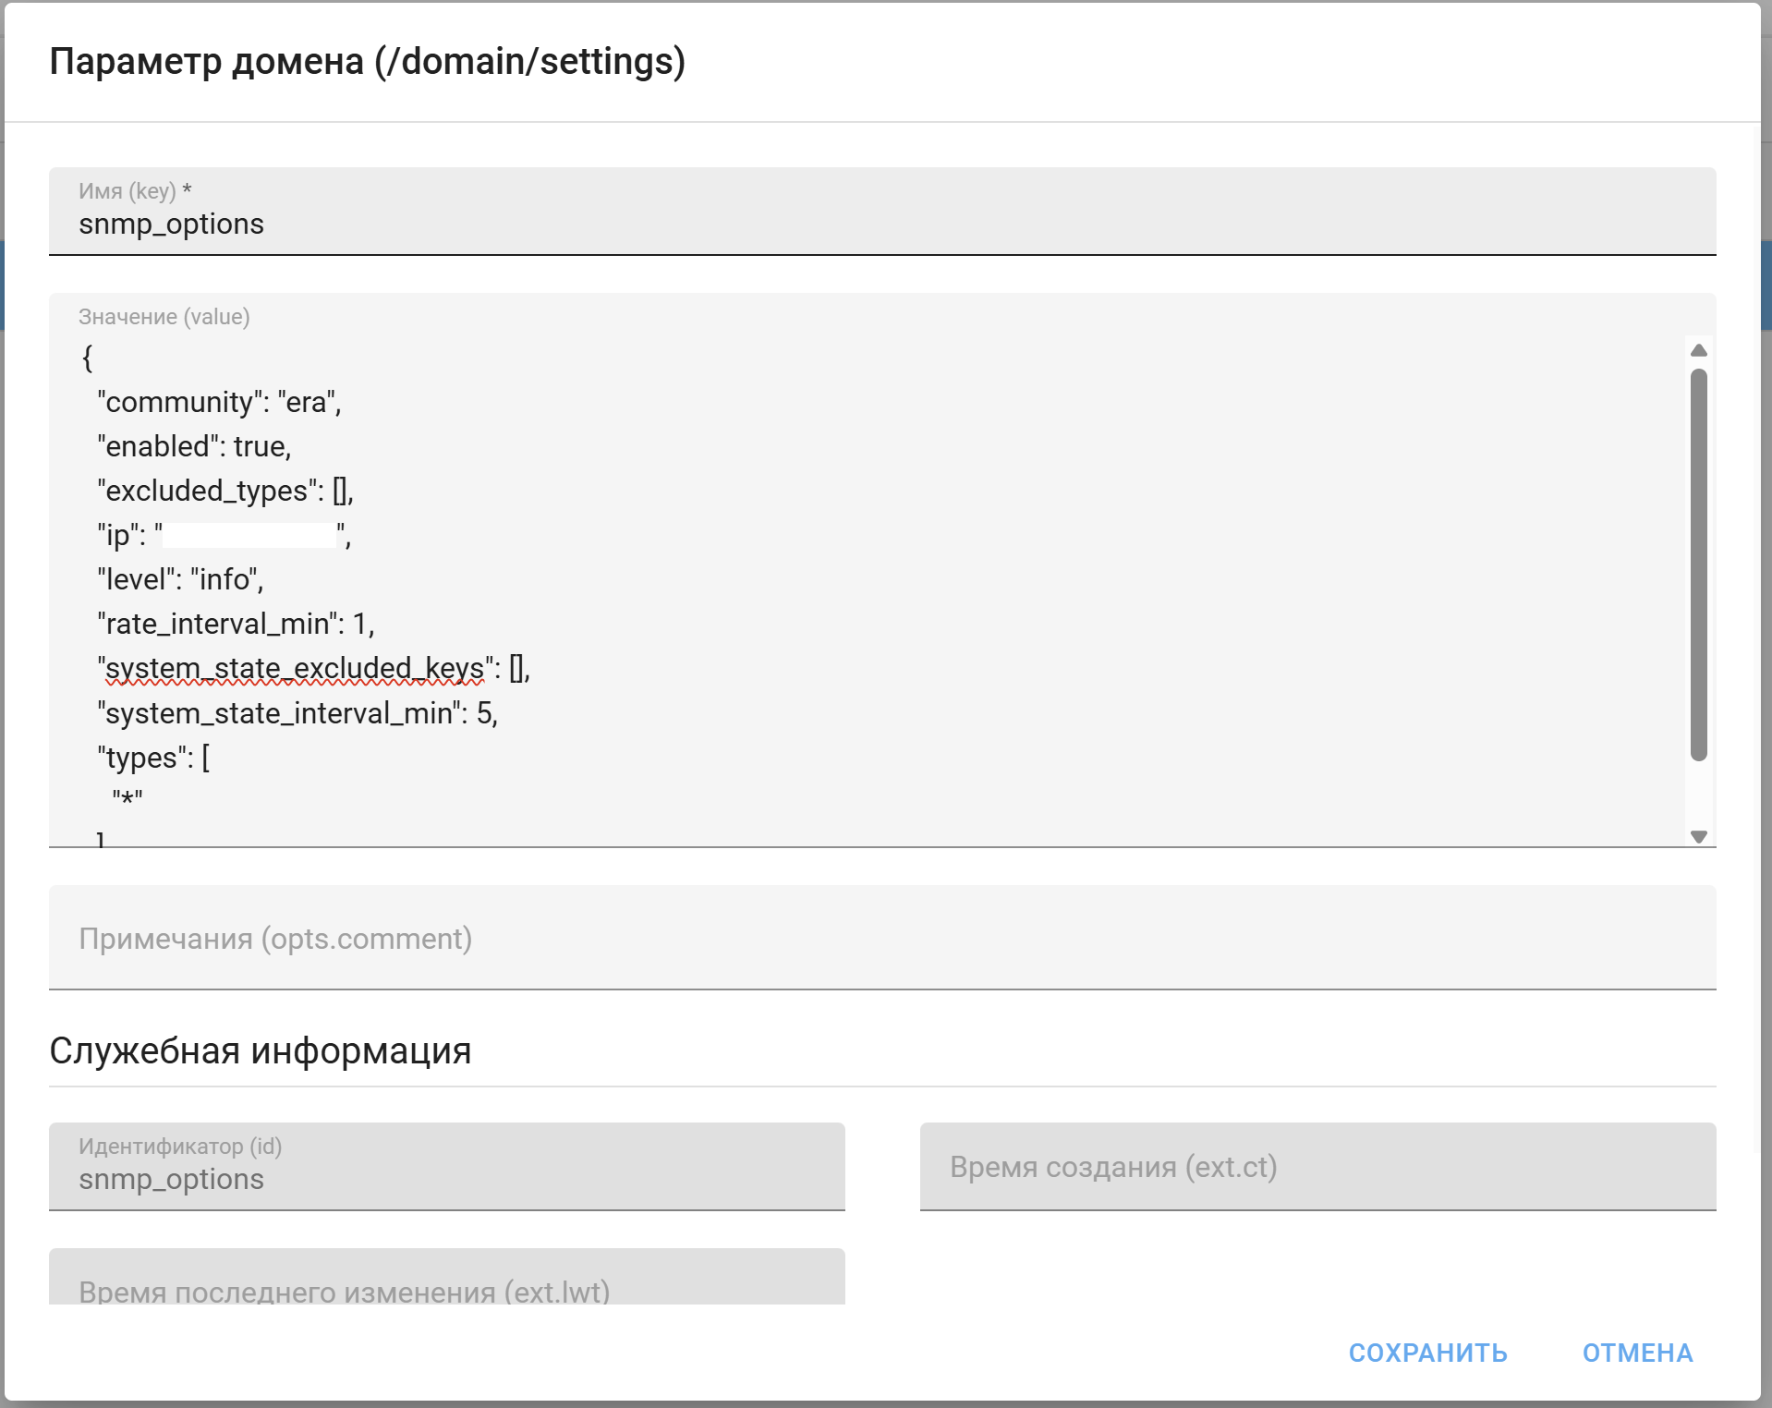
Task: Click the "*" entry in the types array
Action: 127,797
